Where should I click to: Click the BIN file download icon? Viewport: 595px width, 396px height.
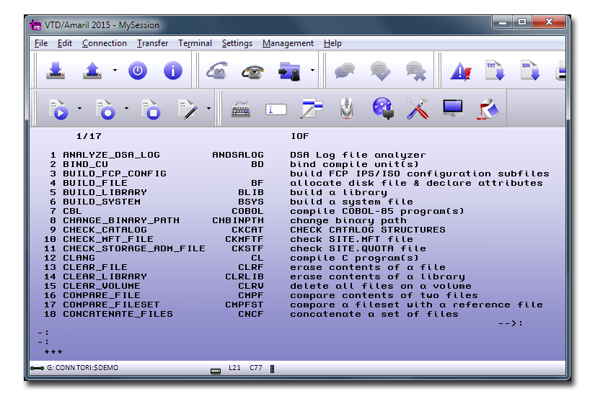(530, 71)
